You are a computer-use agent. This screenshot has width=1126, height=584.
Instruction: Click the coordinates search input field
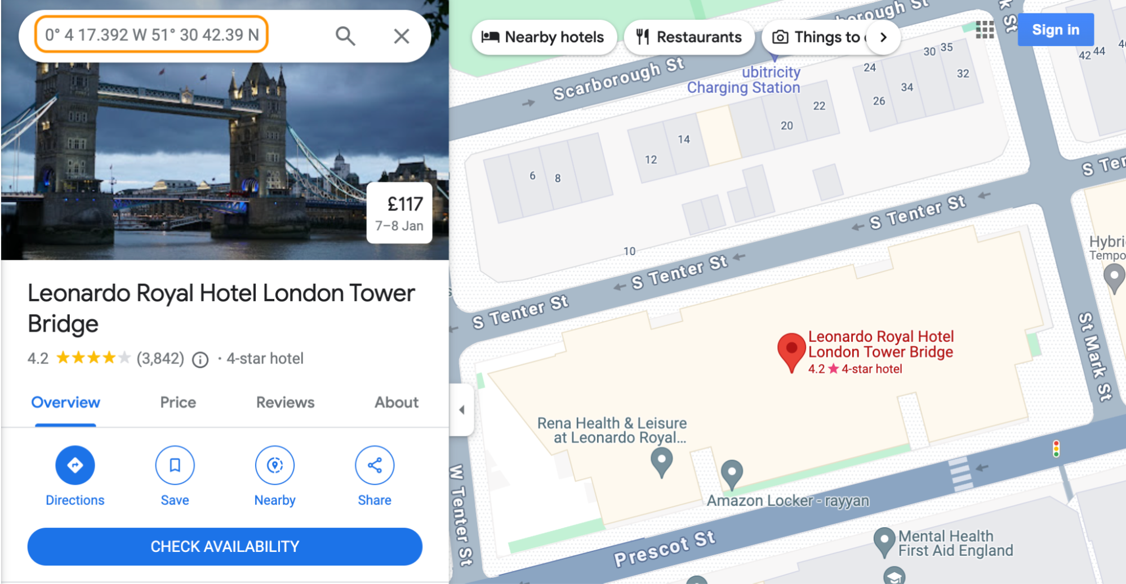[x=152, y=35]
